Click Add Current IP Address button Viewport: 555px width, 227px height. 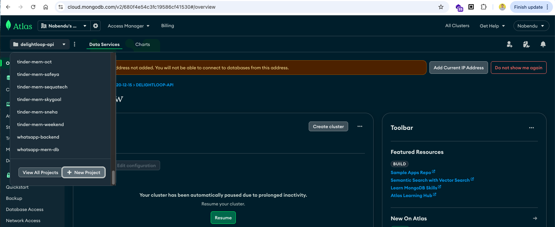[458, 68]
